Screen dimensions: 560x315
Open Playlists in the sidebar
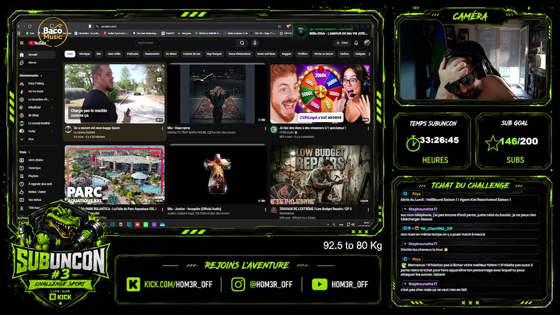[37, 176]
